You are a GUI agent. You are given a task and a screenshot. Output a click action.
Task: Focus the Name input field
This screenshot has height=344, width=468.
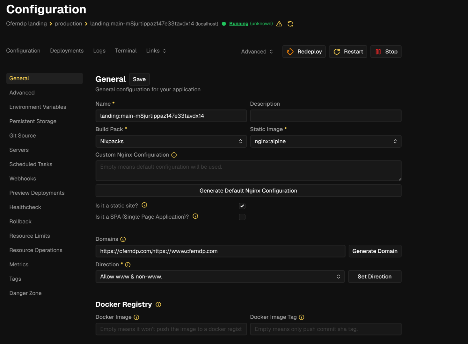tap(171, 116)
